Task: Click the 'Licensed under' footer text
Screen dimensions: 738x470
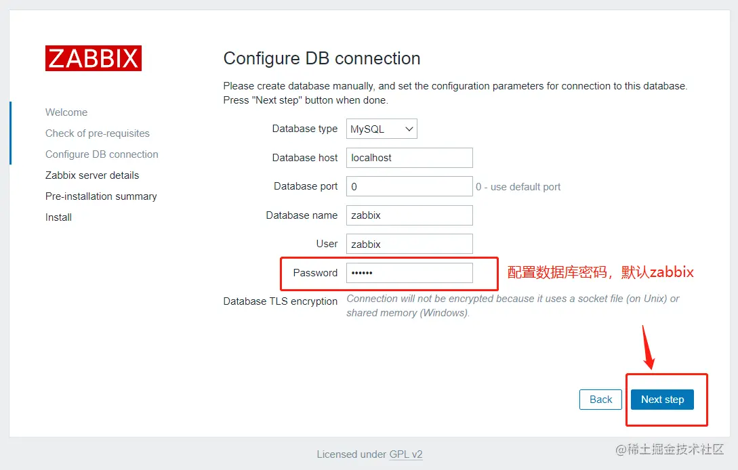Action: tap(352, 454)
